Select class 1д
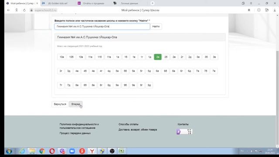The width and height of the screenshot is (279, 157). point(150,57)
